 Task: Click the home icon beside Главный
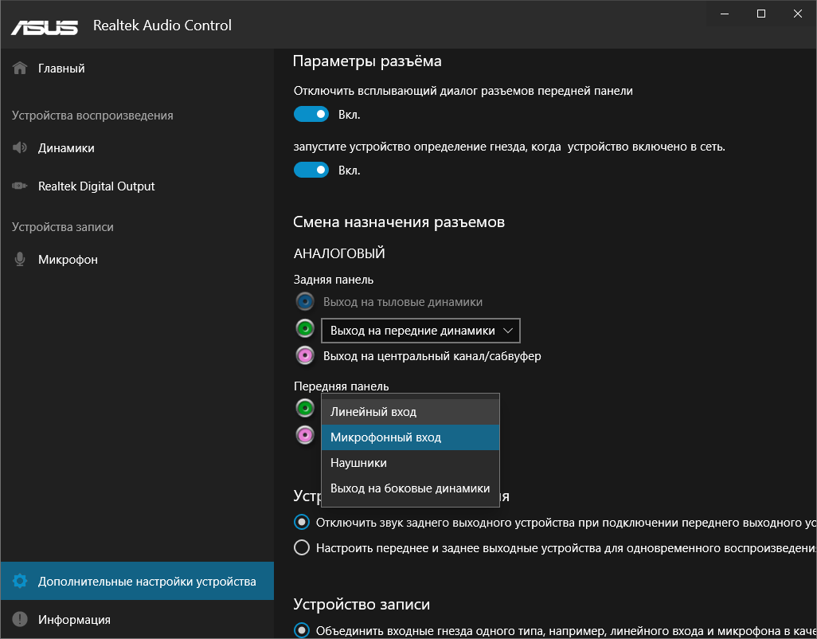pos(21,69)
